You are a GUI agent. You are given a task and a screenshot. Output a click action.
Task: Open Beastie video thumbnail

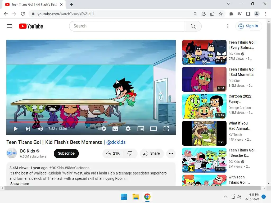[204, 160]
